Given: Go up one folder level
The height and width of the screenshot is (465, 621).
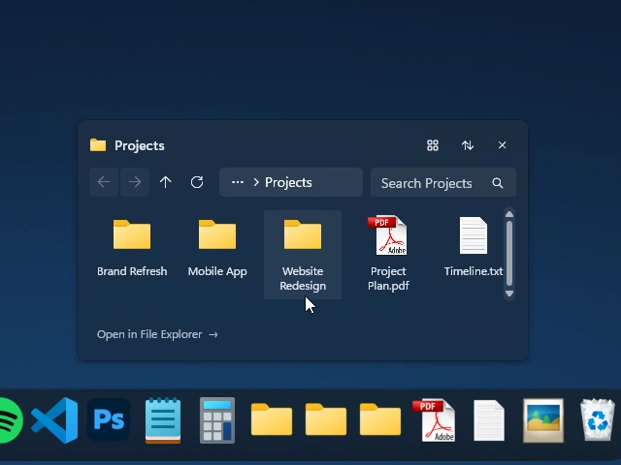Looking at the screenshot, I should [x=166, y=182].
